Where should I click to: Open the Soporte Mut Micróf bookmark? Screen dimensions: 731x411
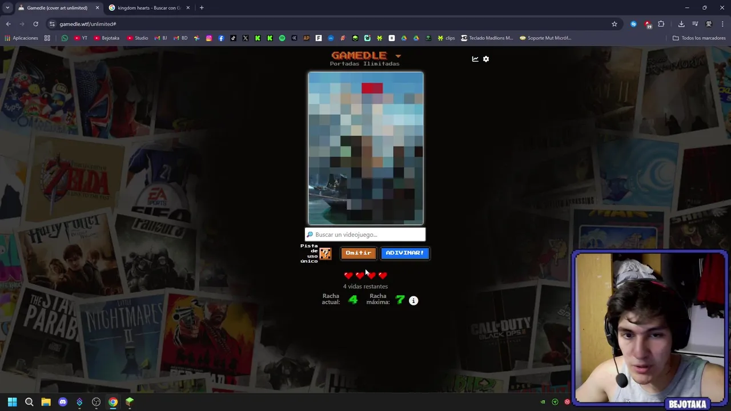point(545,38)
